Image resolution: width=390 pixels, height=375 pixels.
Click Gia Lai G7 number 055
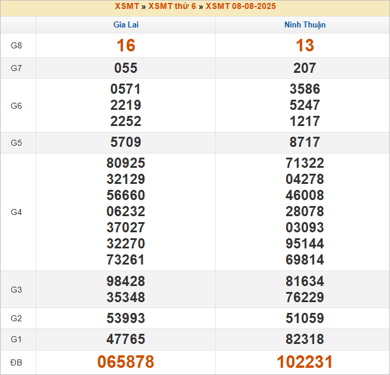[126, 68]
